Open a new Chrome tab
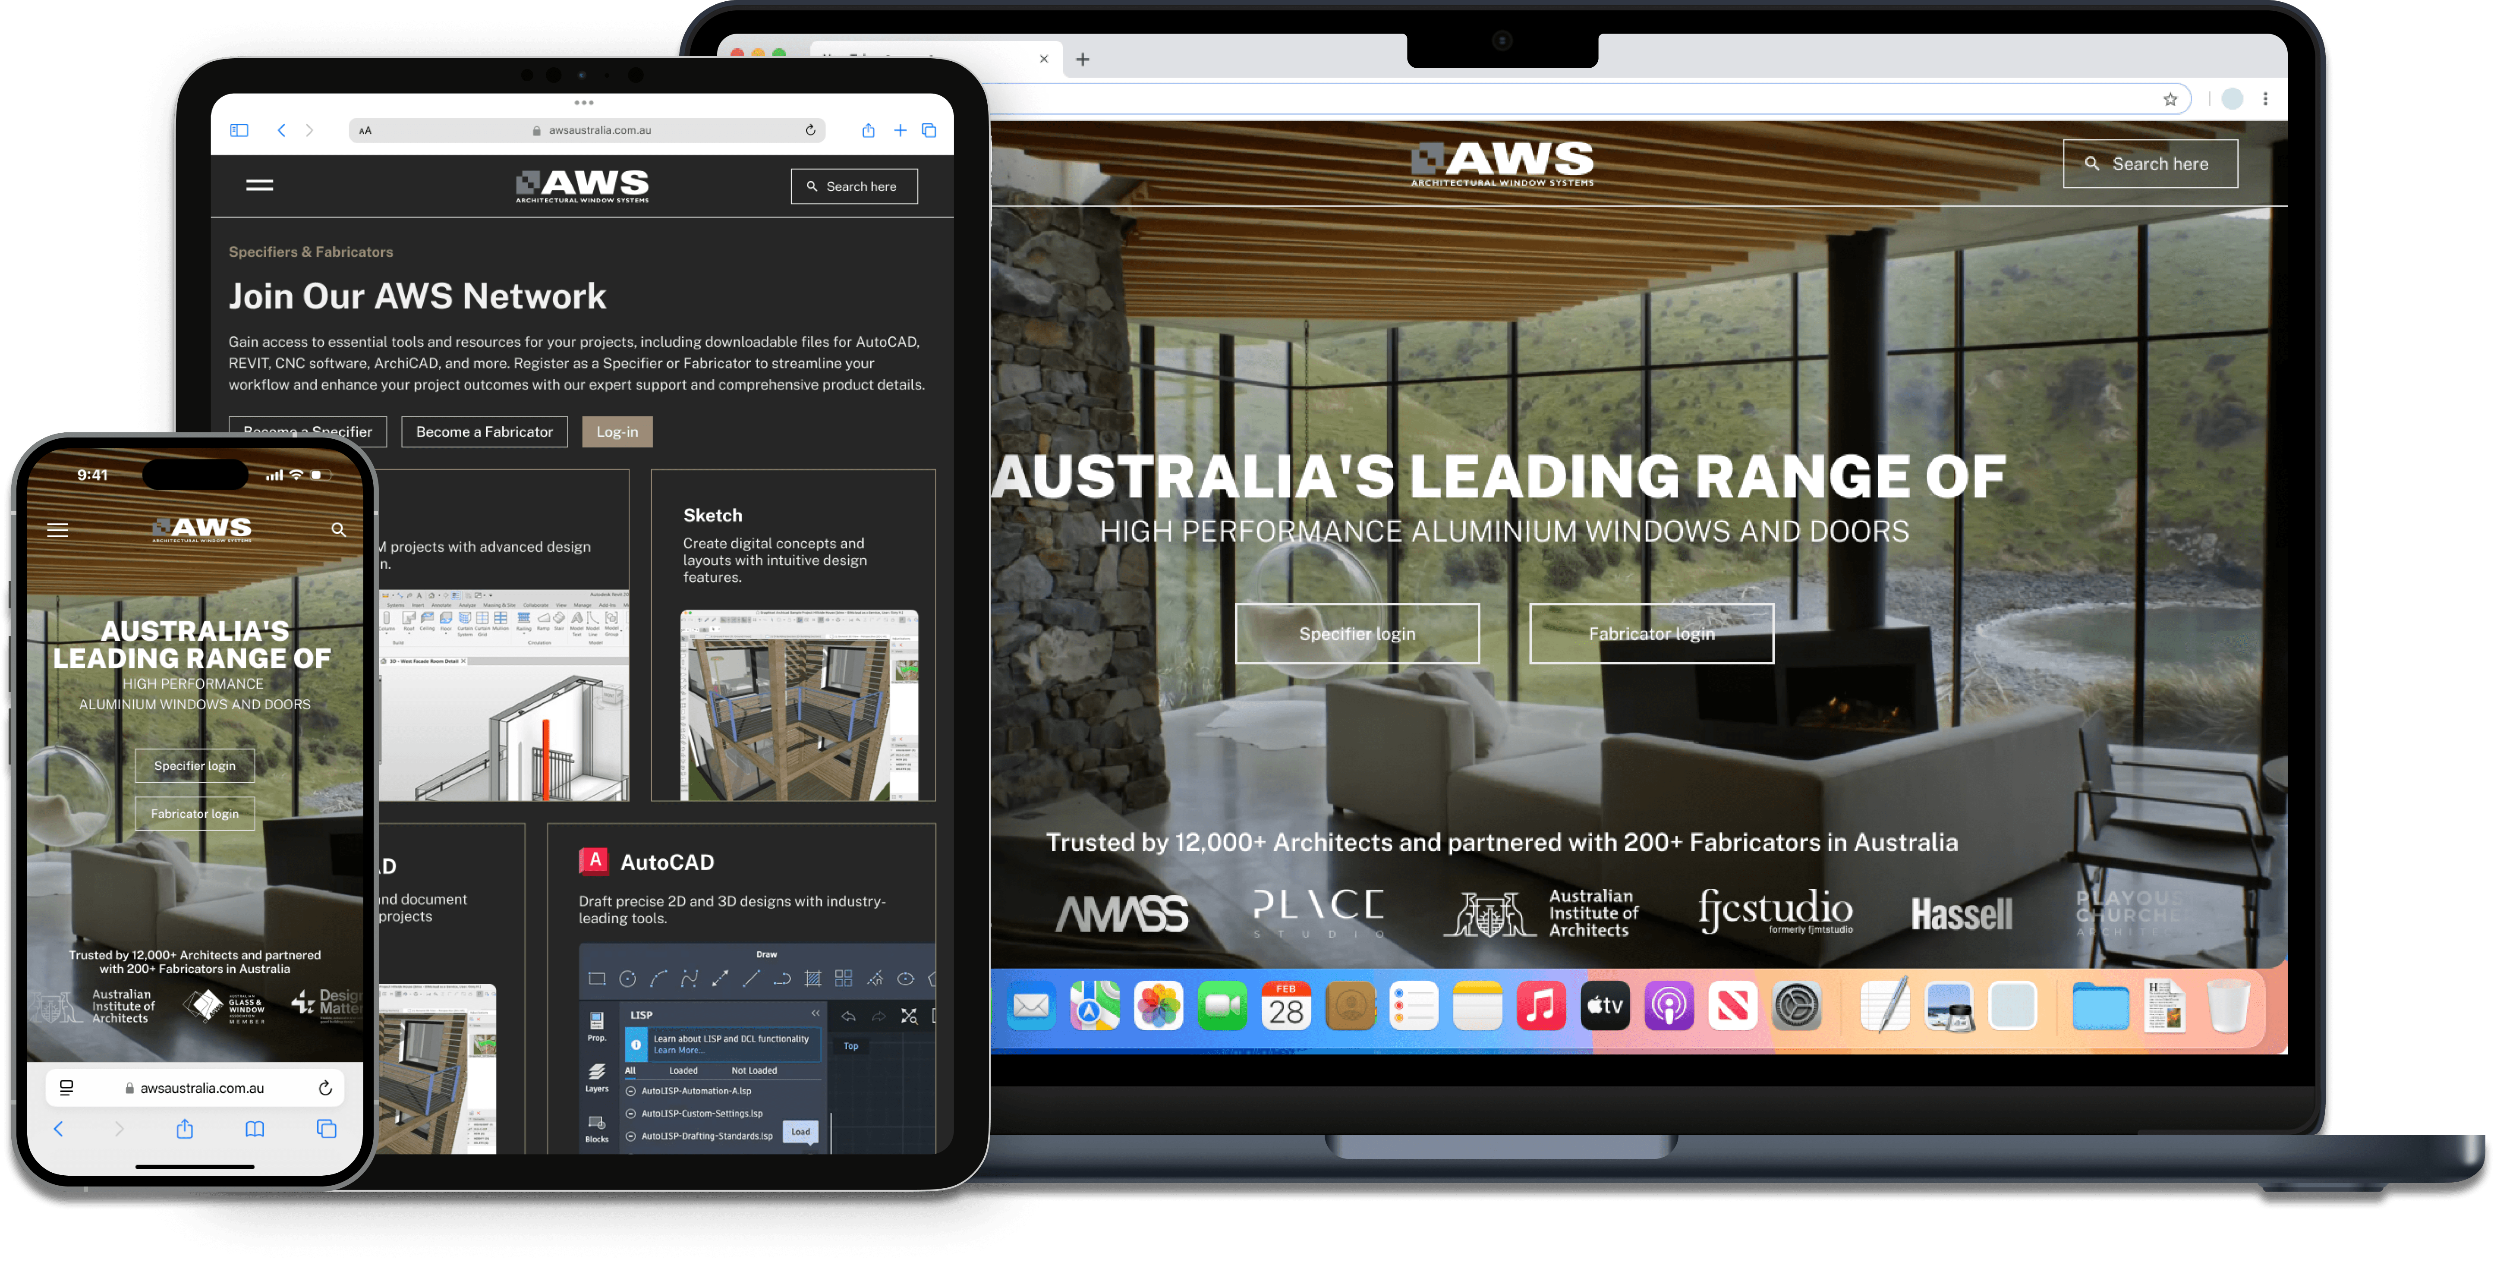Image resolution: width=2494 pixels, height=1262 pixels. tap(1083, 59)
